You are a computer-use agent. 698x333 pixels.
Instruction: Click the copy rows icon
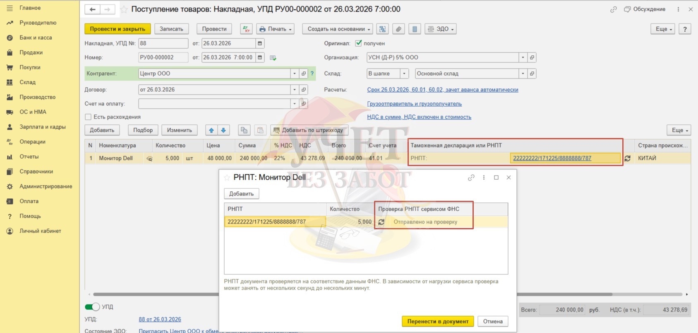pos(244,130)
